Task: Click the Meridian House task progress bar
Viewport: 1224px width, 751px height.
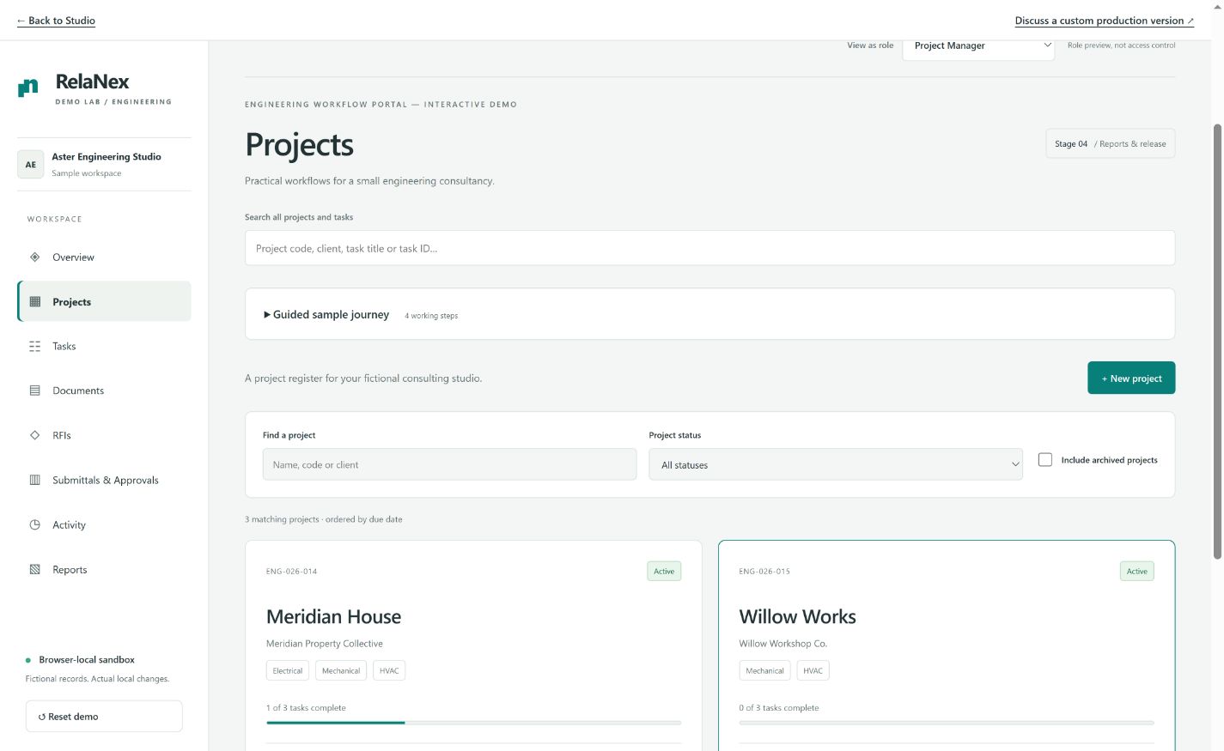Action: 474,723
